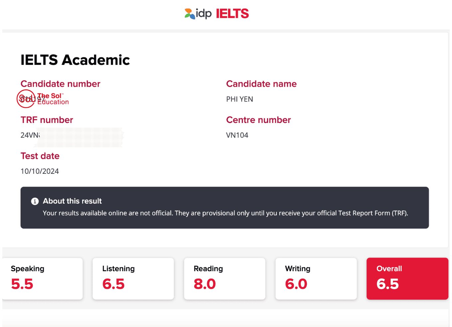452x327 pixels.
Task: Click the TRF number label
Action: coord(47,120)
